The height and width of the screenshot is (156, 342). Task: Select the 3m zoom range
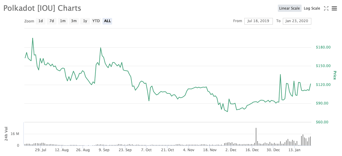(x=74, y=21)
